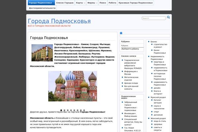The width and height of the screenshot is (198, 132).
Task: Open the Поиск menu item
Action: (x=103, y=3)
